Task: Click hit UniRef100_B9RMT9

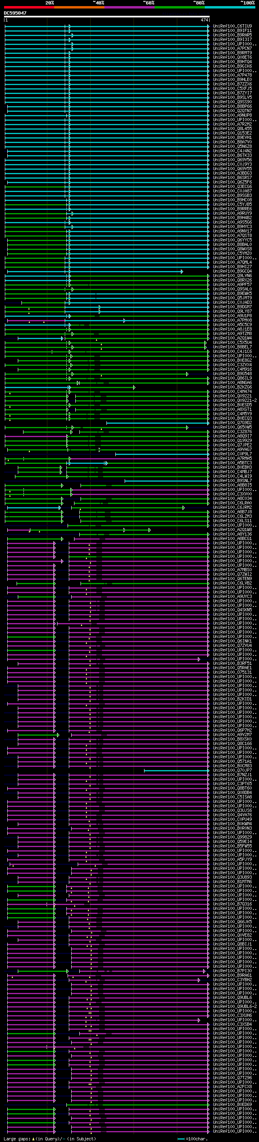Action: 232,53
